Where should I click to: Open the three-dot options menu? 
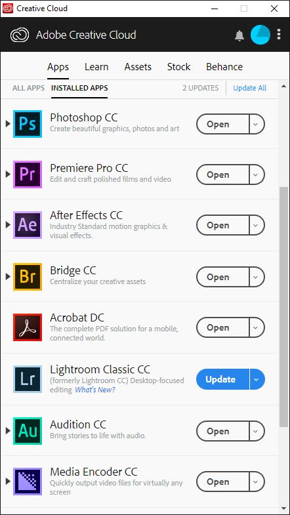point(279,35)
